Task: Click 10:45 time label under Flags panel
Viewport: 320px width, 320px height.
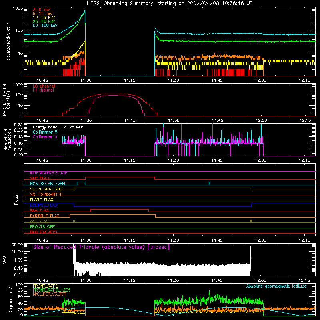Action: pyautogui.click(x=42, y=240)
